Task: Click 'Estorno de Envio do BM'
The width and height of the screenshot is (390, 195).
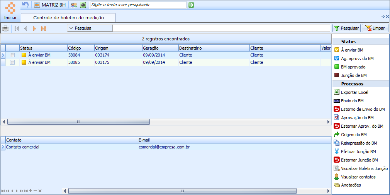Action: tap(359, 109)
